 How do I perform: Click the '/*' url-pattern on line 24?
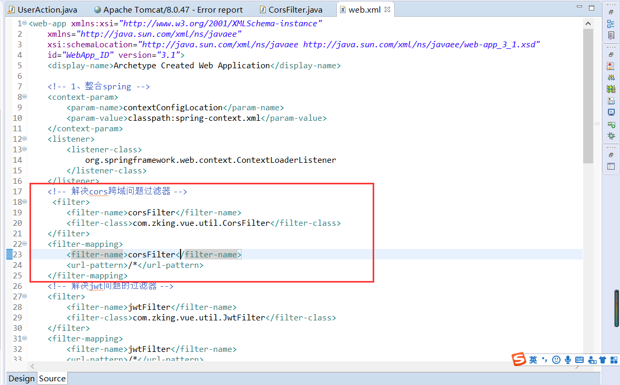point(133,265)
